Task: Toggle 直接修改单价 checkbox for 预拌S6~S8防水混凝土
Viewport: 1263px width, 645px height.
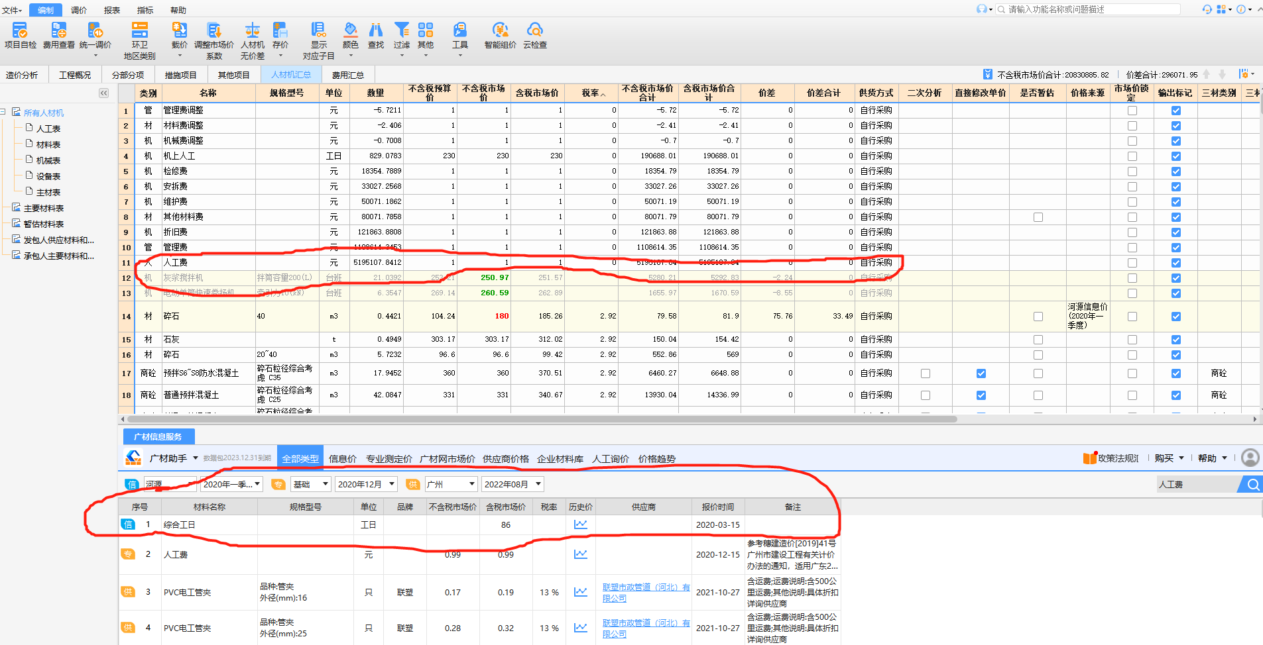Action: [x=981, y=373]
